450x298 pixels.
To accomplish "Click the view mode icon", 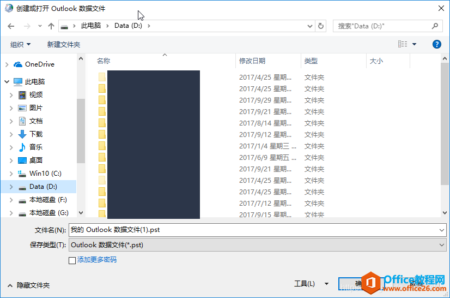I will pyautogui.click(x=403, y=44).
